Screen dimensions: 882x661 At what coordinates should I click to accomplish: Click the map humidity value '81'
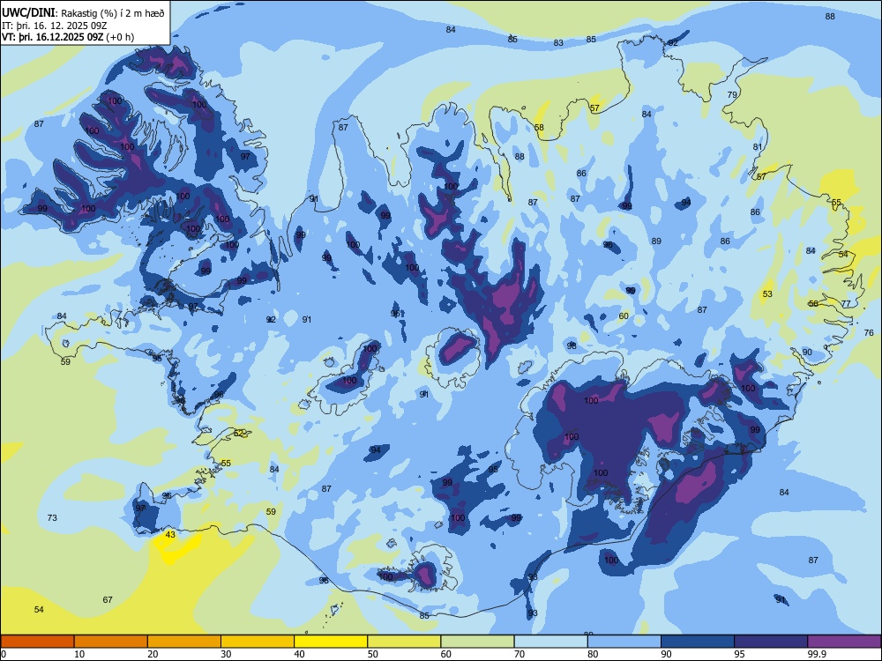click(758, 146)
